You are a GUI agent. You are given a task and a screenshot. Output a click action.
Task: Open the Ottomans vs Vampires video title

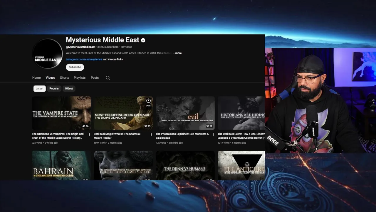58,136
